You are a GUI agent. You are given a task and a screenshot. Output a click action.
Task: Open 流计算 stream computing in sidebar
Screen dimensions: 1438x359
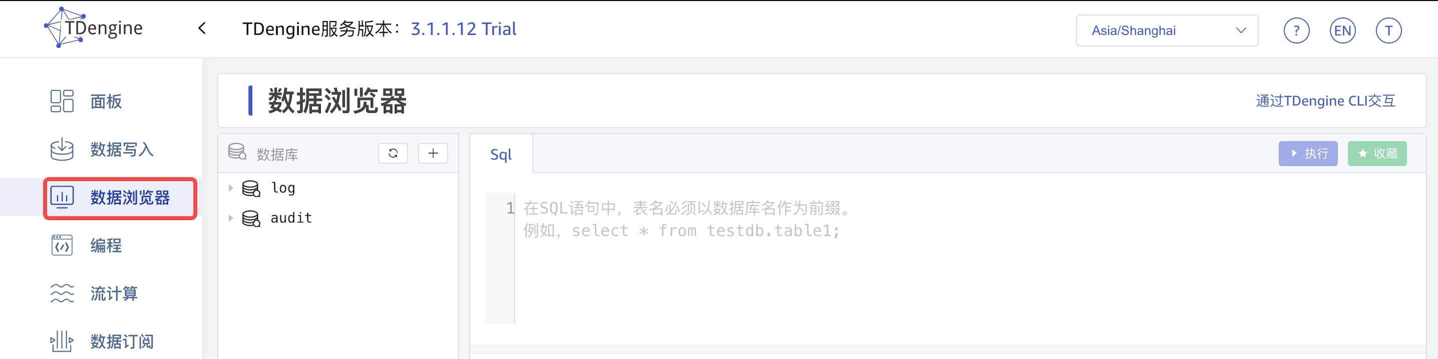pos(113,293)
